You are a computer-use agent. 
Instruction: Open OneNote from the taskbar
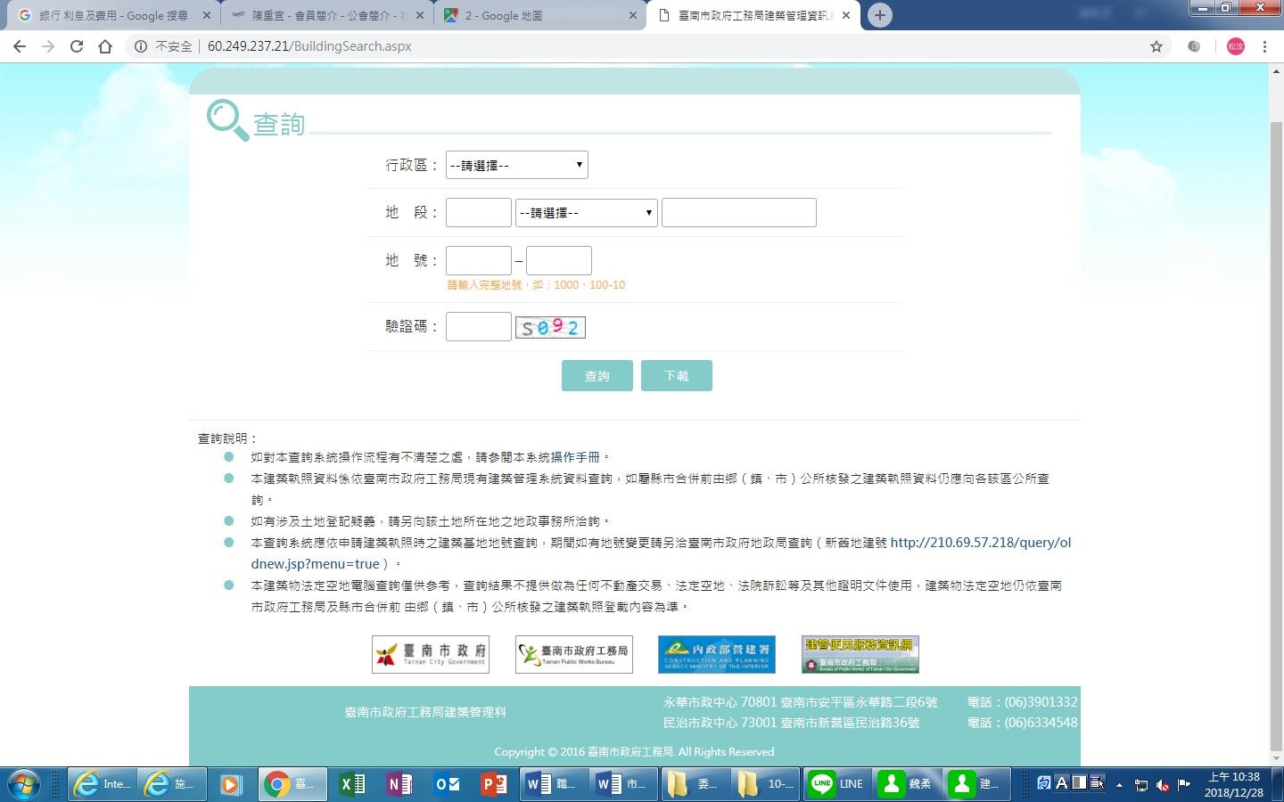click(x=399, y=784)
